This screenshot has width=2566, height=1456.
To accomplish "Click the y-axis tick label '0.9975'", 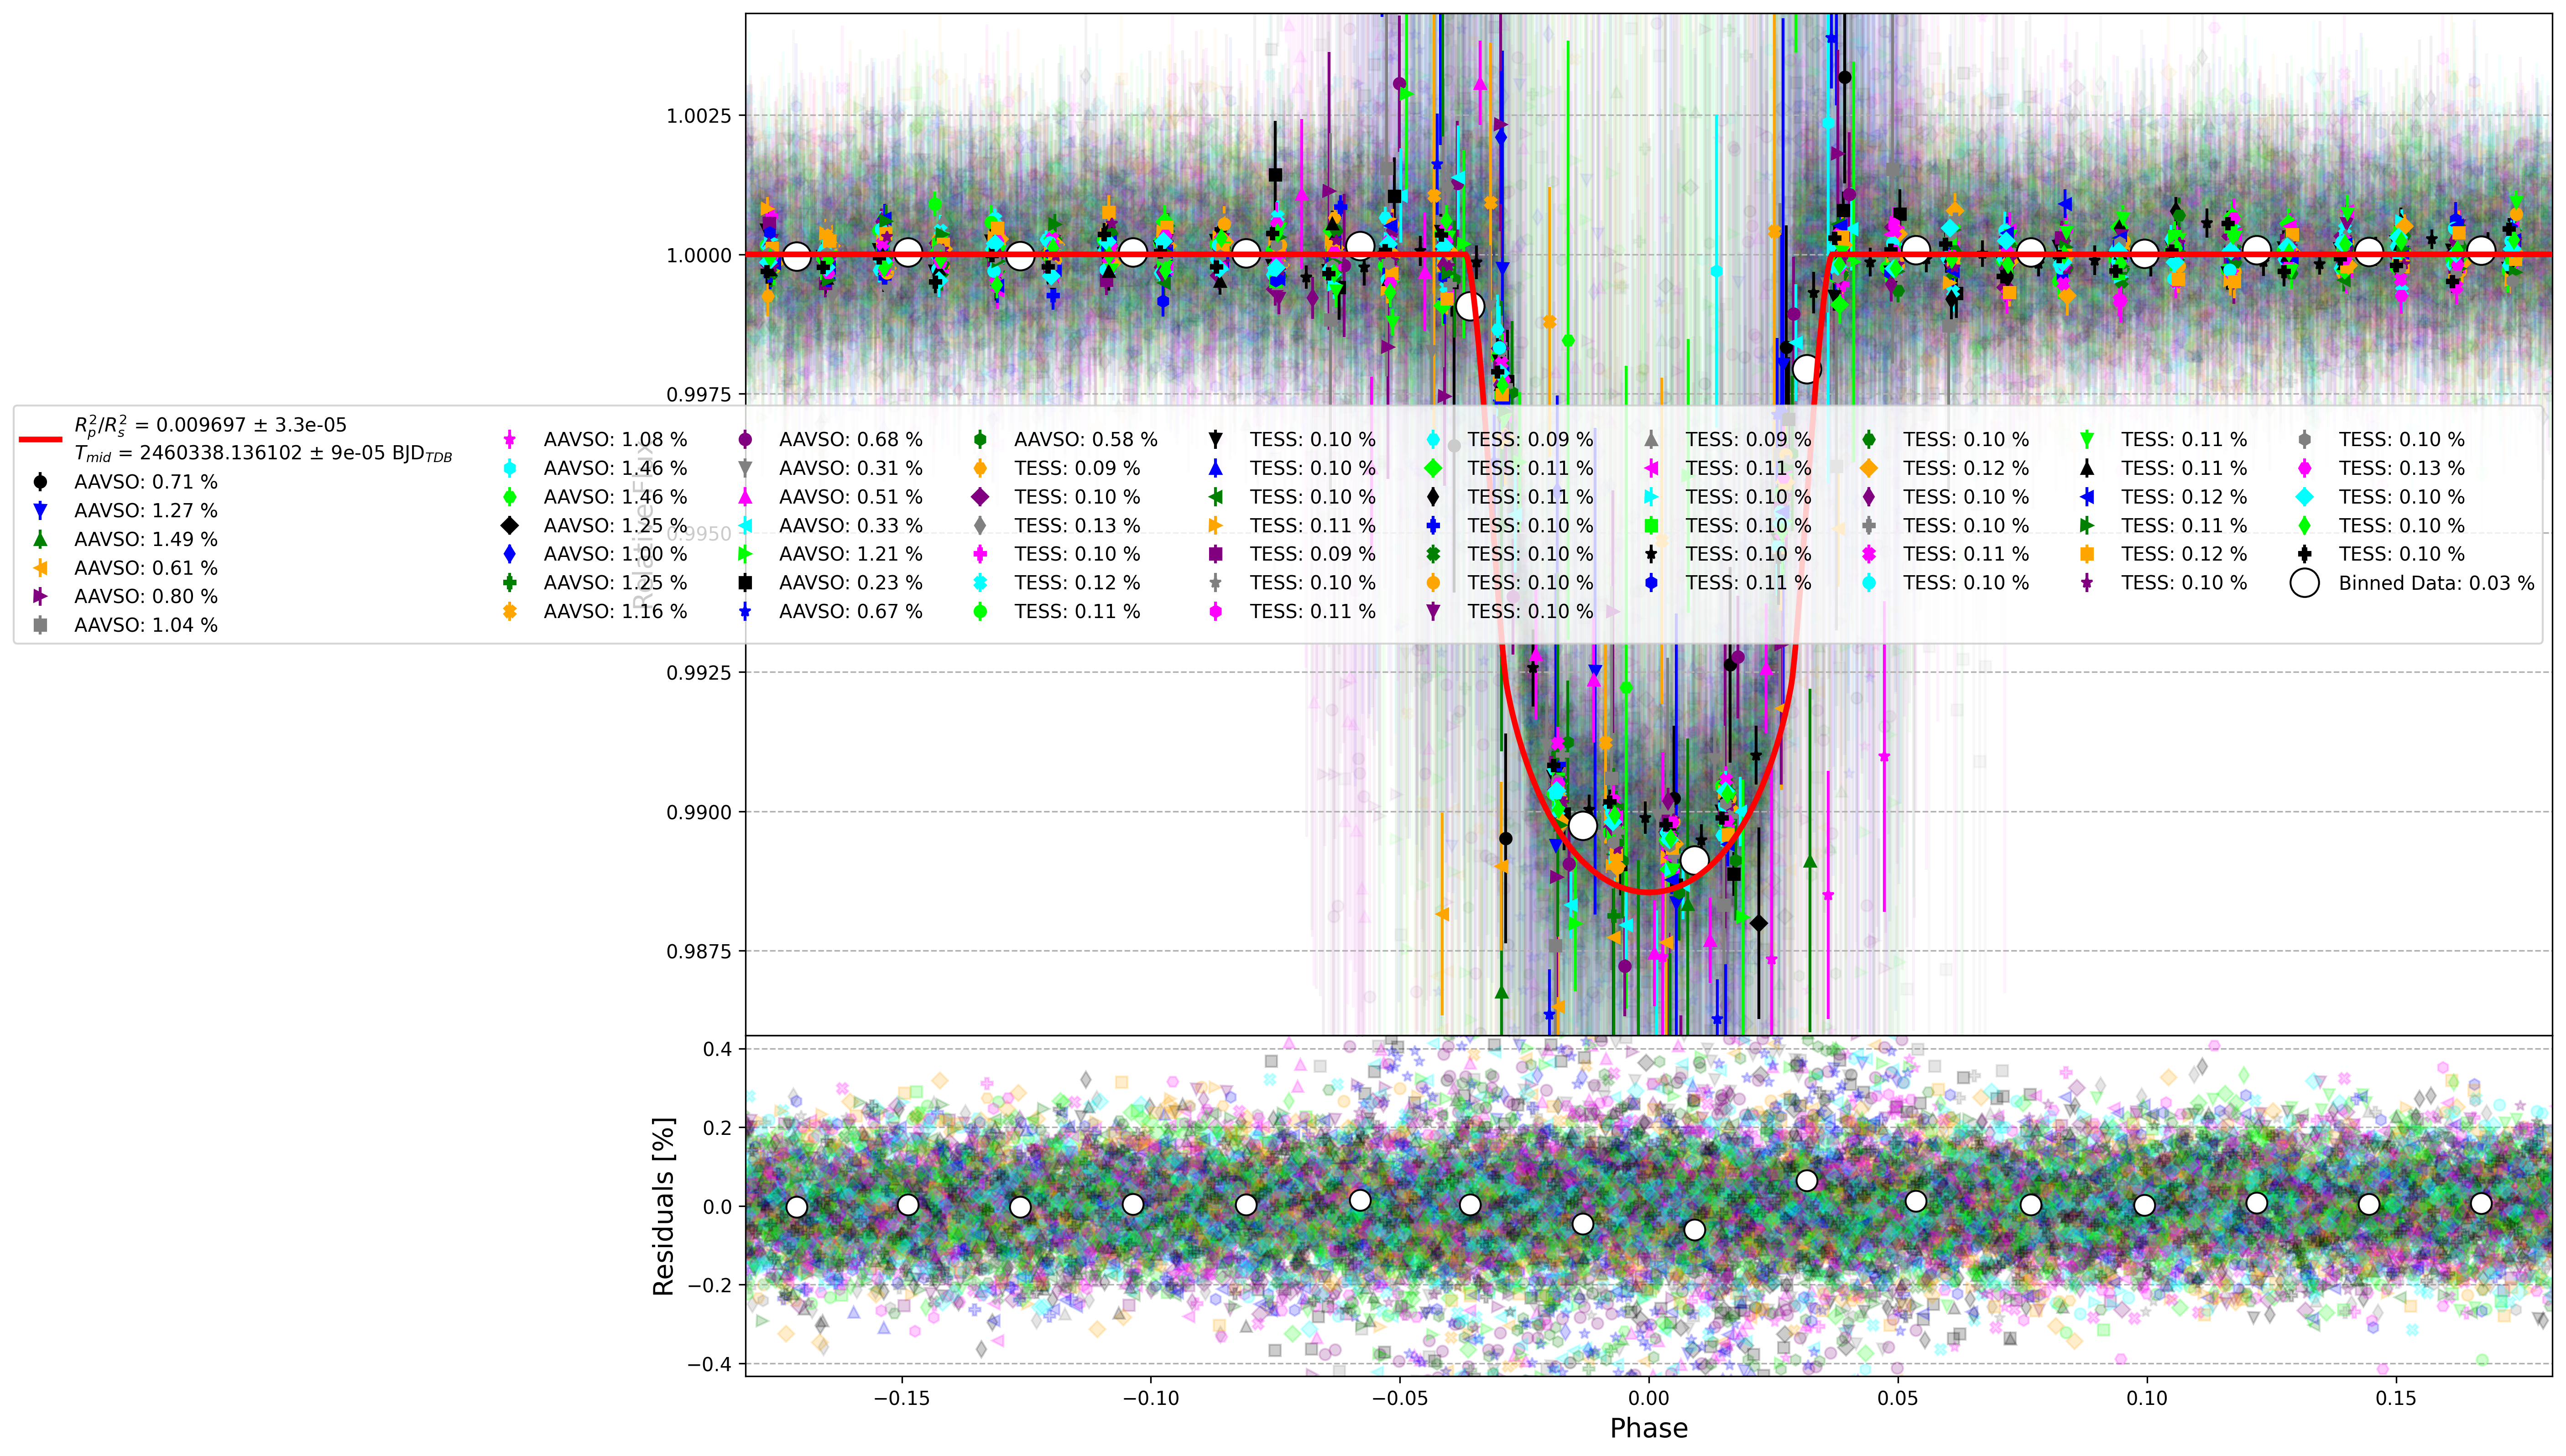I will [699, 395].
